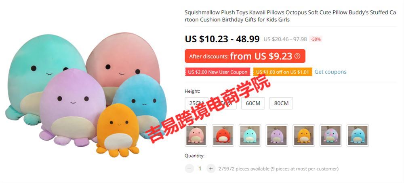This screenshot has height=183, width=404.
Task: Select the 25CM height option
Action: (x=197, y=103)
